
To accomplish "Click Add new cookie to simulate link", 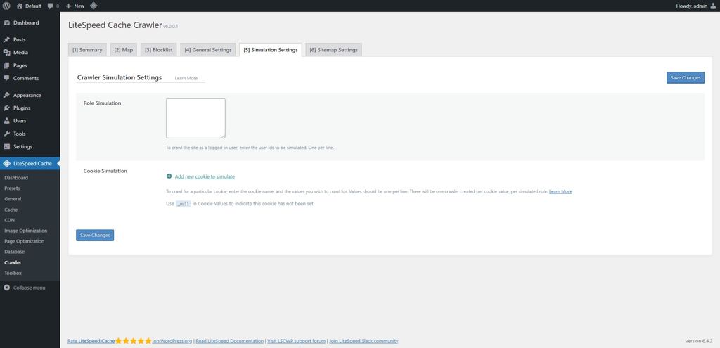I will [x=205, y=176].
